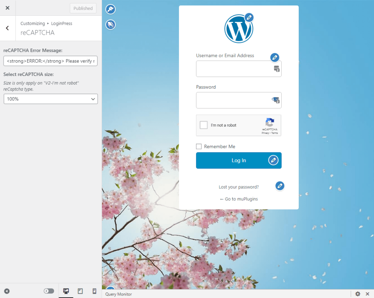
Task: Toggle password visibility with the eye icon
Action: pos(275,100)
